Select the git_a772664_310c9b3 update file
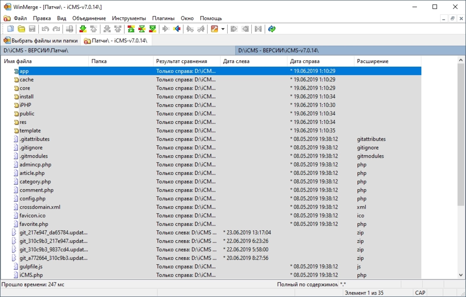The height and width of the screenshot is (297, 466). [211, 258]
